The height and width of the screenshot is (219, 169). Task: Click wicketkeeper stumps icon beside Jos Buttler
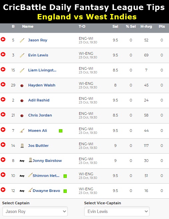coord(22,146)
